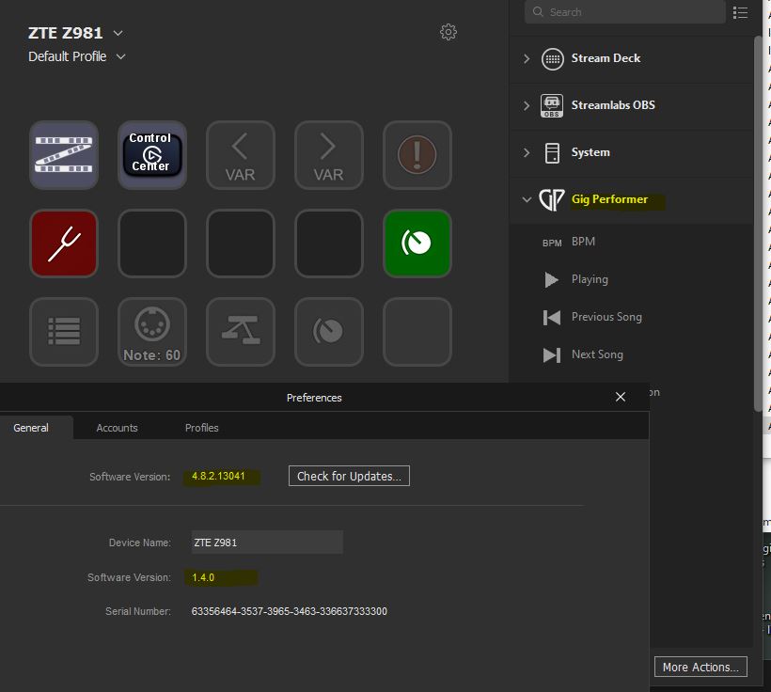771x692 pixels.
Task: Select the red tuning fork key
Action: (64, 243)
